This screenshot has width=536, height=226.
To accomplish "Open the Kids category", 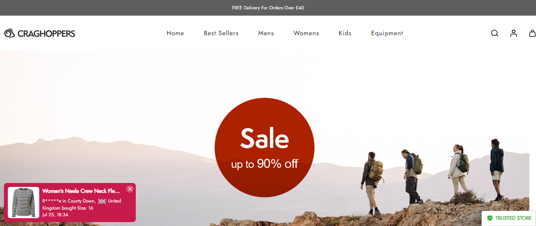I will [x=345, y=33].
